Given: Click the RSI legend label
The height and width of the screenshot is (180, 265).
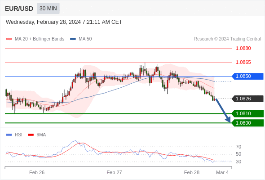Looking at the screenshot, I should (18, 135).
